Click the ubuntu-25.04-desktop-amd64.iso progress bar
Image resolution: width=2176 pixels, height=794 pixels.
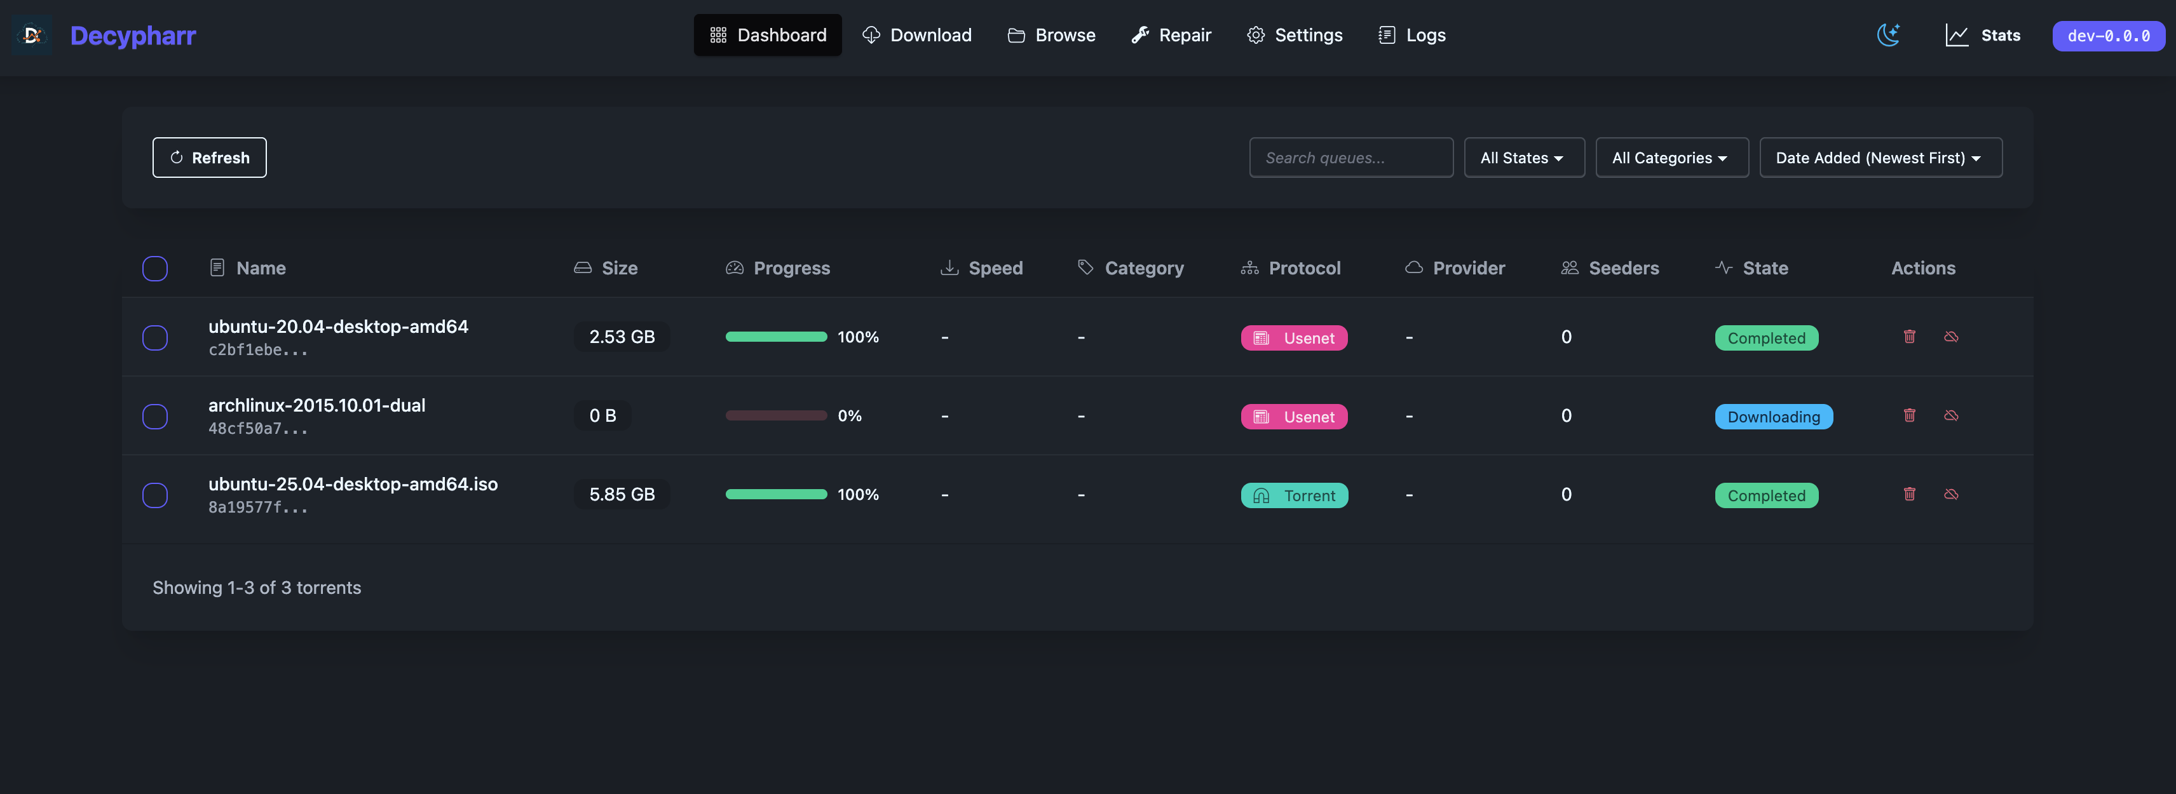coord(777,494)
